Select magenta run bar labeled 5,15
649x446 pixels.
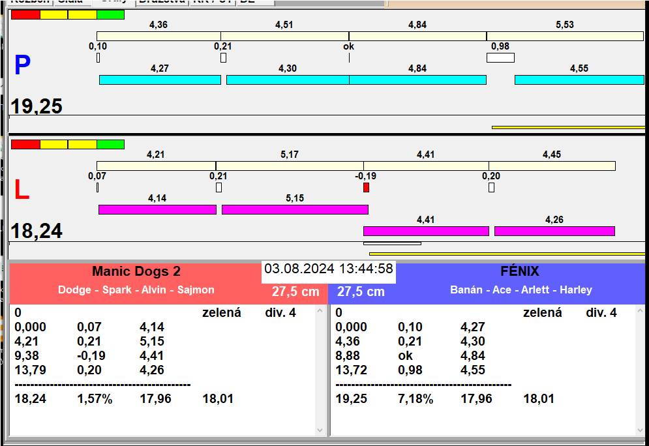(295, 209)
